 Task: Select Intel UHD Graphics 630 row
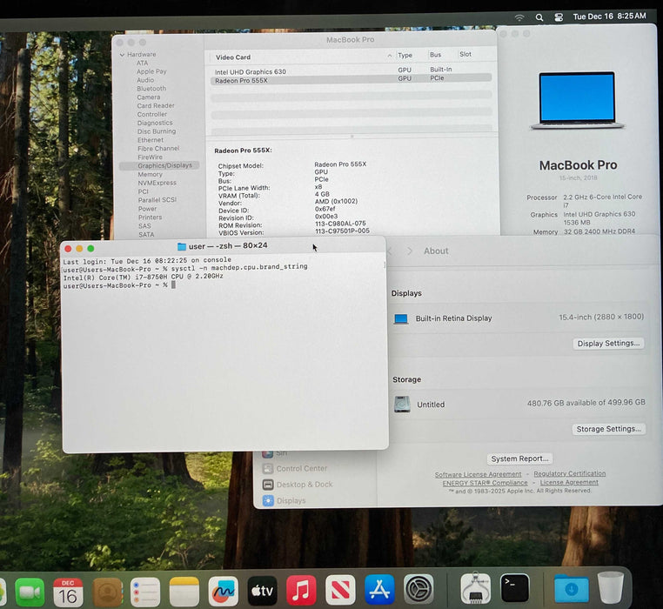click(x=351, y=71)
